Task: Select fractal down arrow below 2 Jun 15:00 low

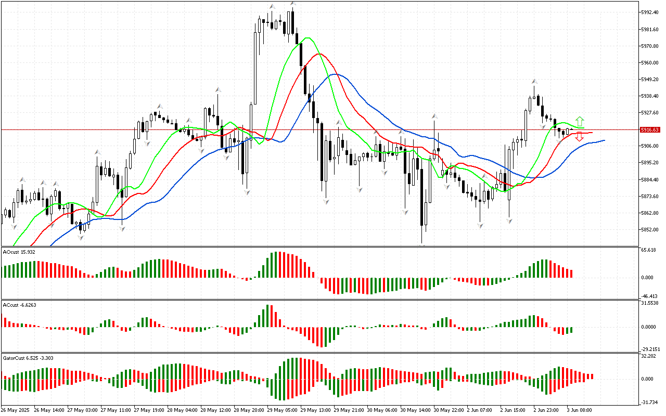Action: (x=509, y=221)
